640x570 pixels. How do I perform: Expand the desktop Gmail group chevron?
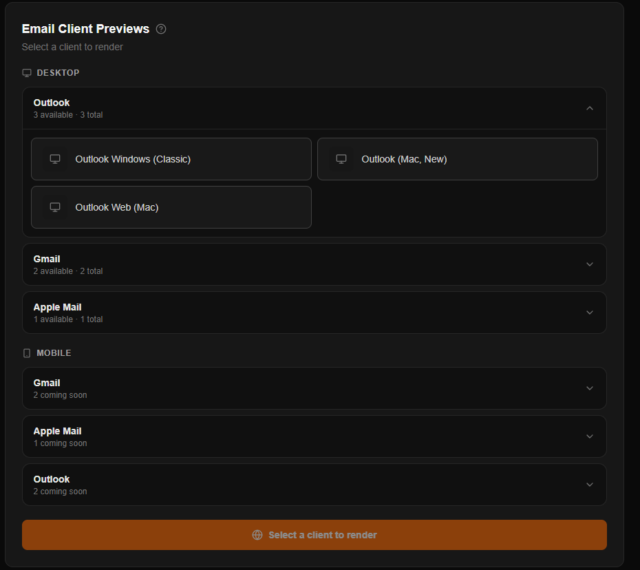(x=589, y=264)
